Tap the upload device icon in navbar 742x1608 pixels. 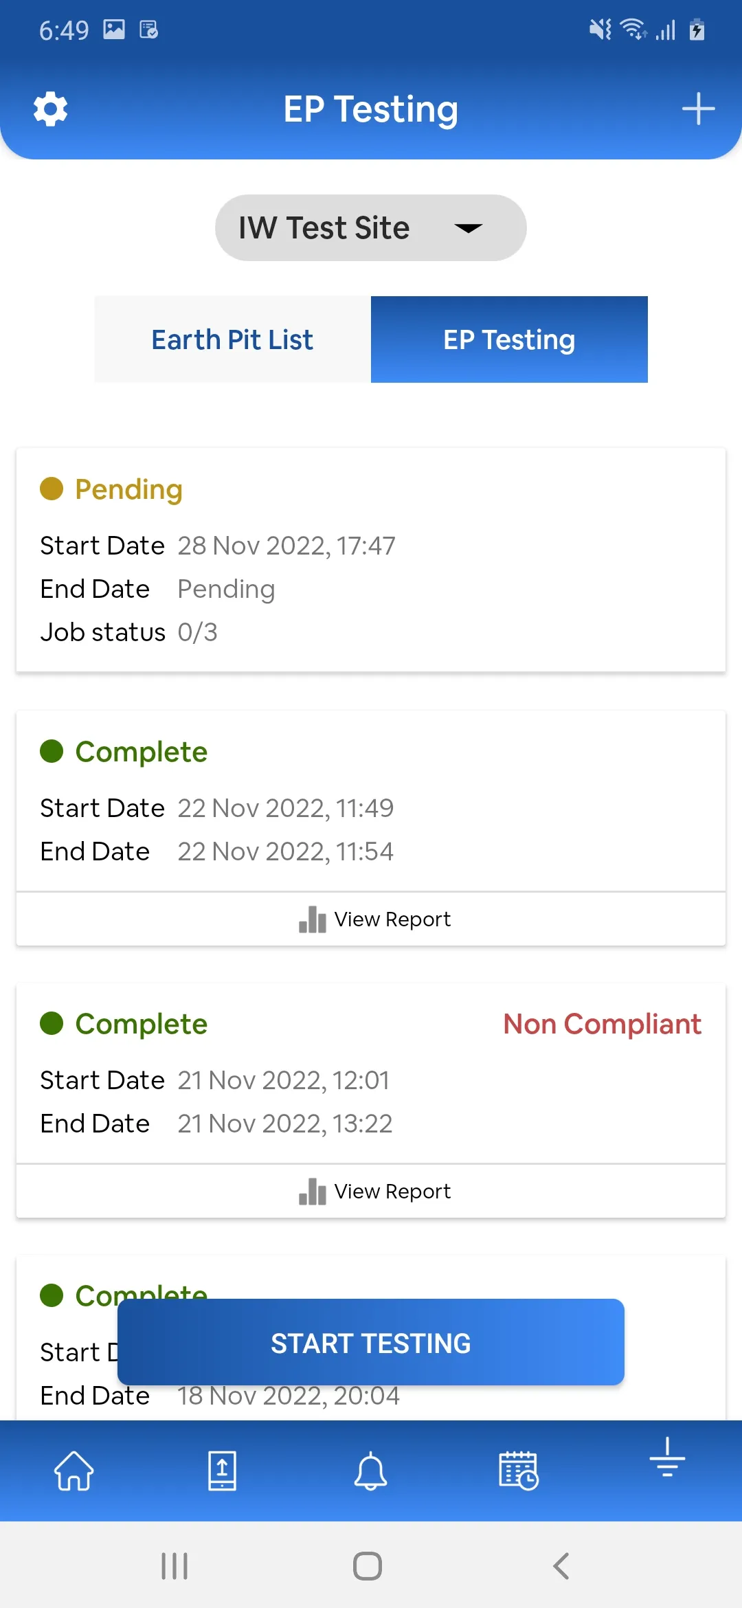pos(222,1471)
